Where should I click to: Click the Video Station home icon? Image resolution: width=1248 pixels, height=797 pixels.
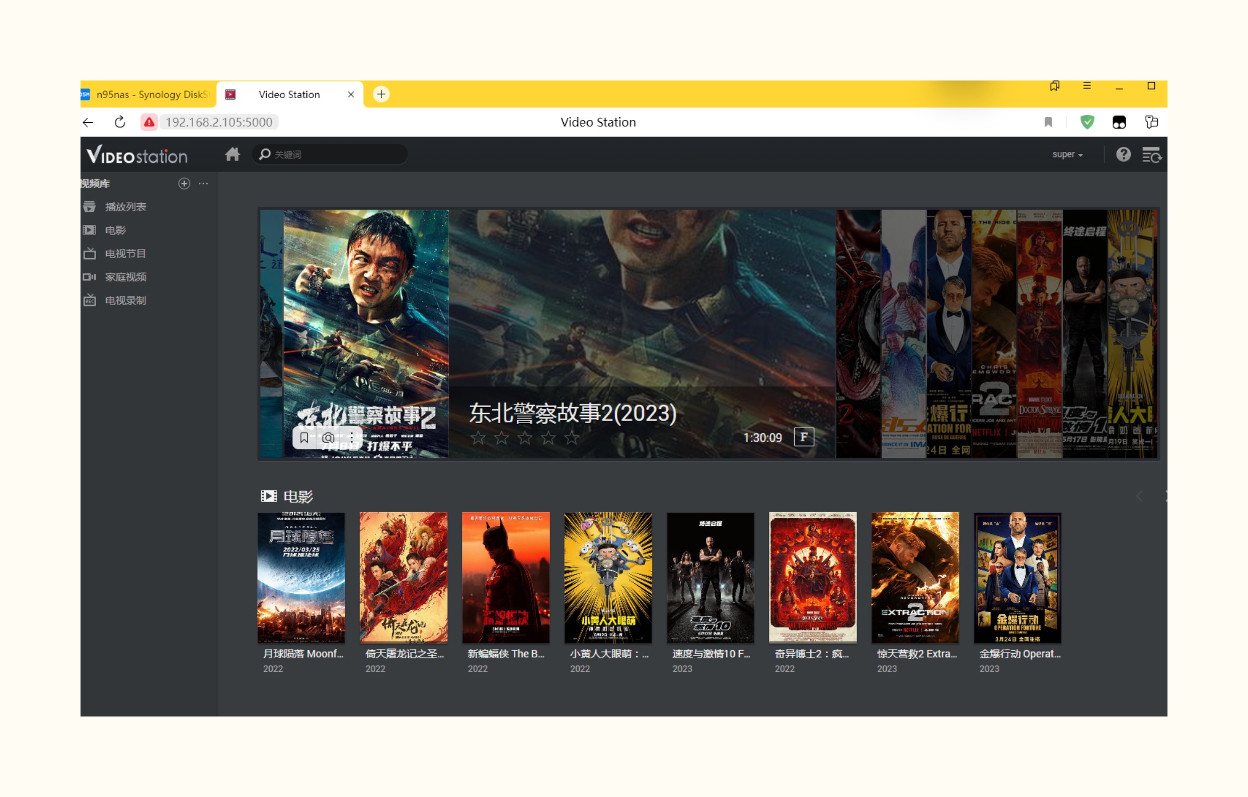[x=232, y=154]
